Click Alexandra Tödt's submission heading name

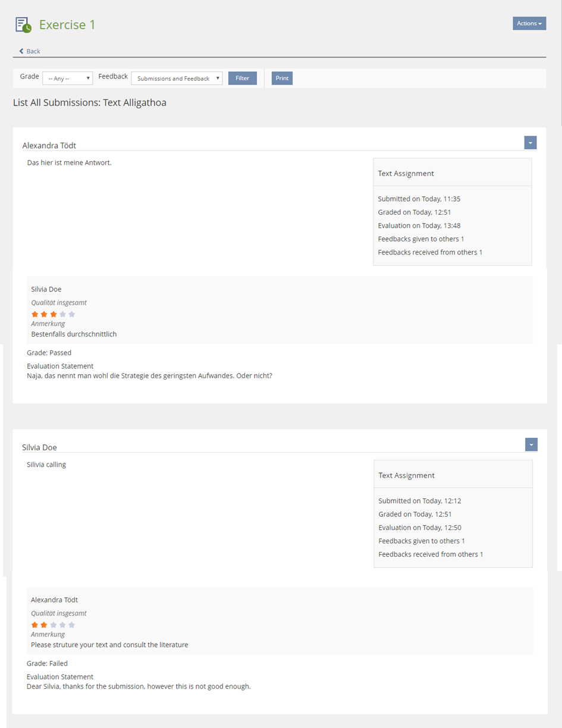(49, 146)
